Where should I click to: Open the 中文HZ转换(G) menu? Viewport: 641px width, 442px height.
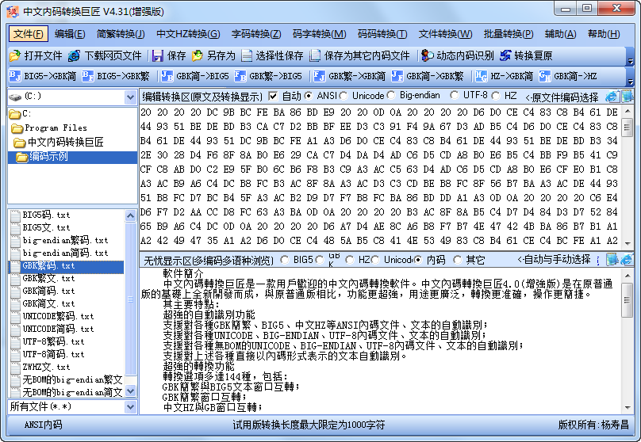188,34
